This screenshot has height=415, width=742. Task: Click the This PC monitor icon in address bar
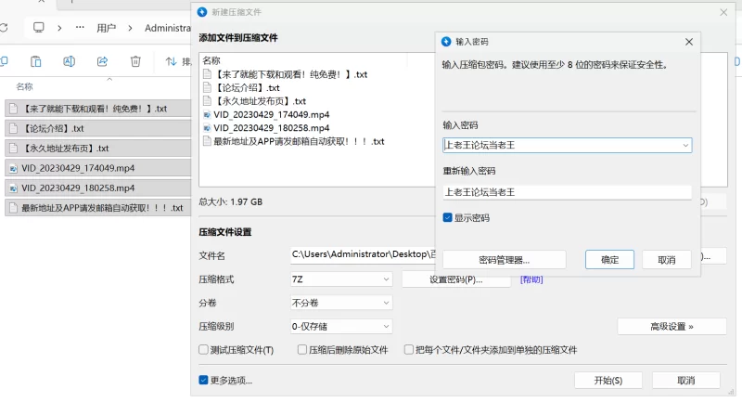coord(39,28)
